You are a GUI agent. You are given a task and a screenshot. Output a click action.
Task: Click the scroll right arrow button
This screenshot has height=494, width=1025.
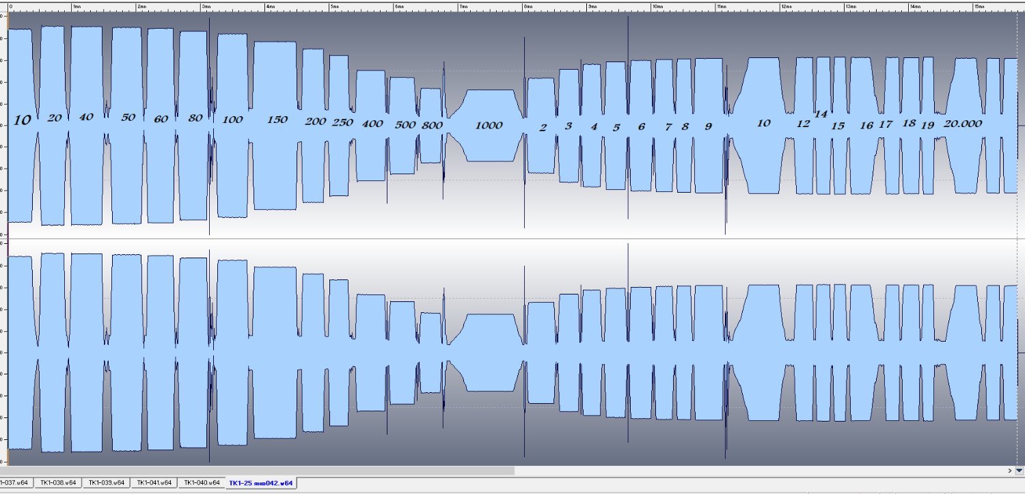tap(1010, 471)
